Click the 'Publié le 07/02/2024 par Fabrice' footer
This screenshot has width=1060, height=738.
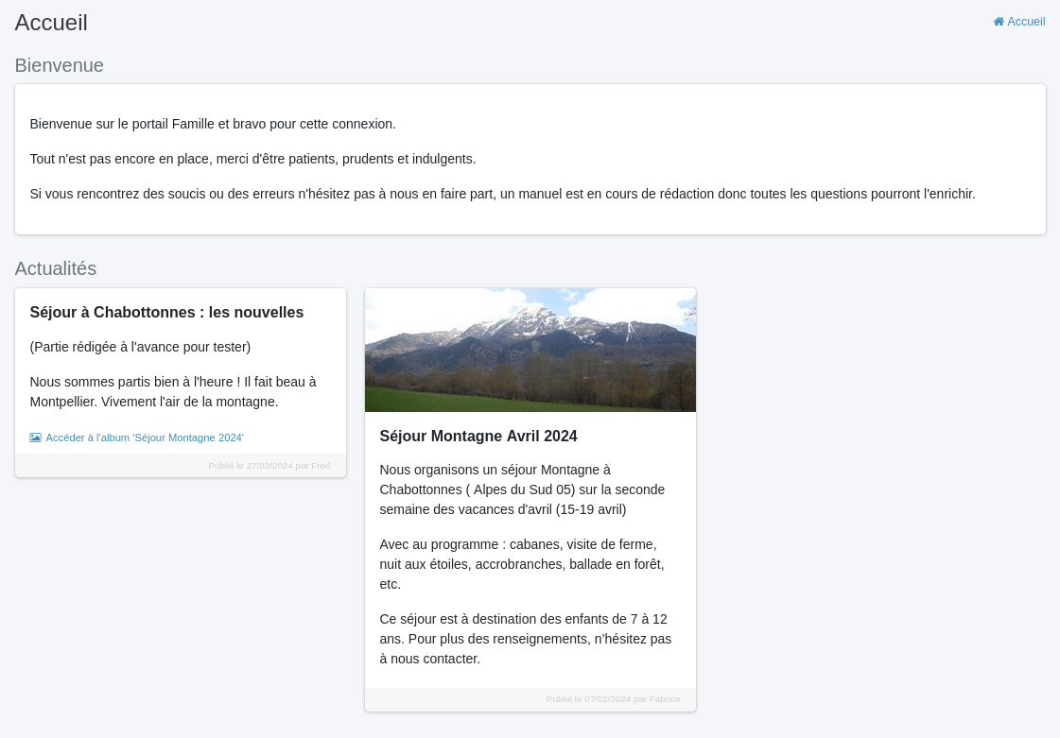(x=613, y=699)
